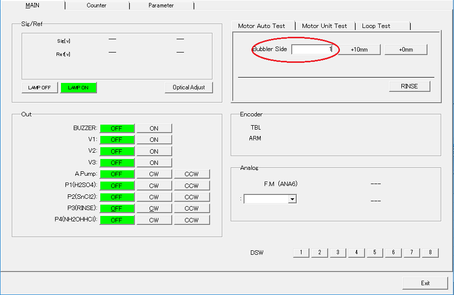The height and width of the screenshot is (295, 454).
Task: Click DSW button 1
Action: pos(301,252)
